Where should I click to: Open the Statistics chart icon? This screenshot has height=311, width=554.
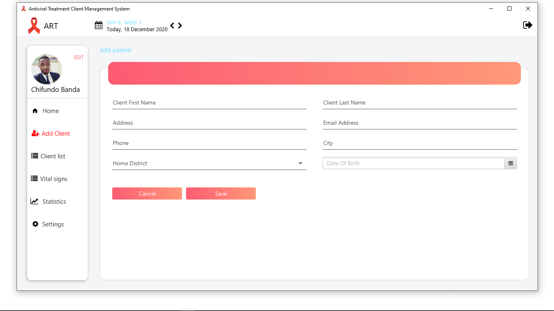(34, 201)
